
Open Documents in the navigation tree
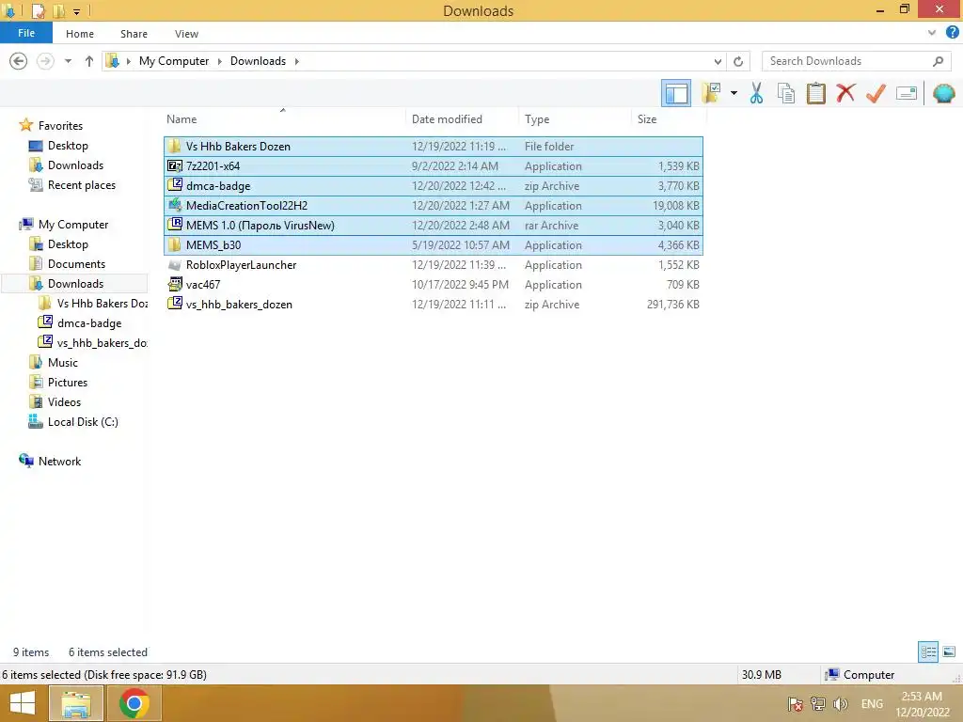pos(76,263)
